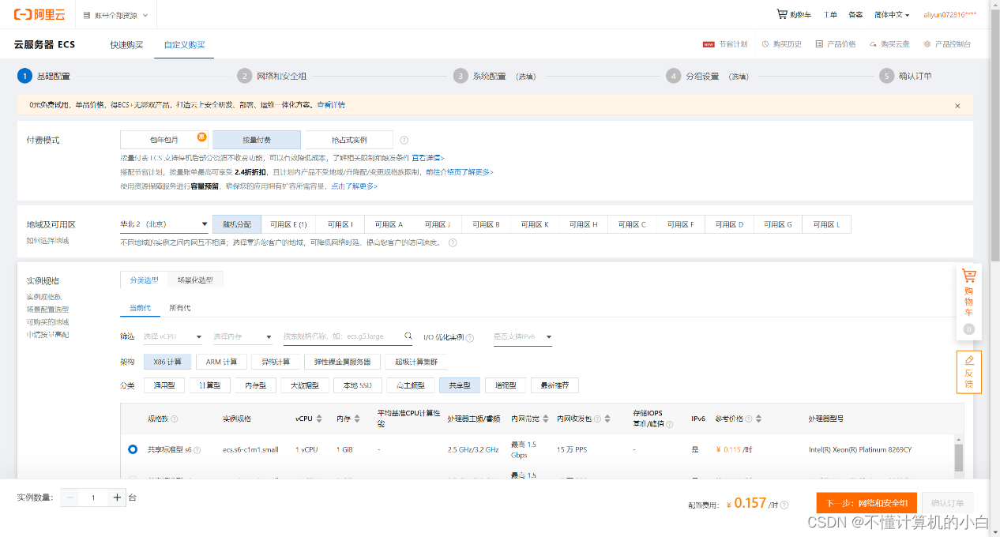The image size is (1000, 537).
Task: Sort table by 参考价格 column arrows
Action: click(760, 419)
